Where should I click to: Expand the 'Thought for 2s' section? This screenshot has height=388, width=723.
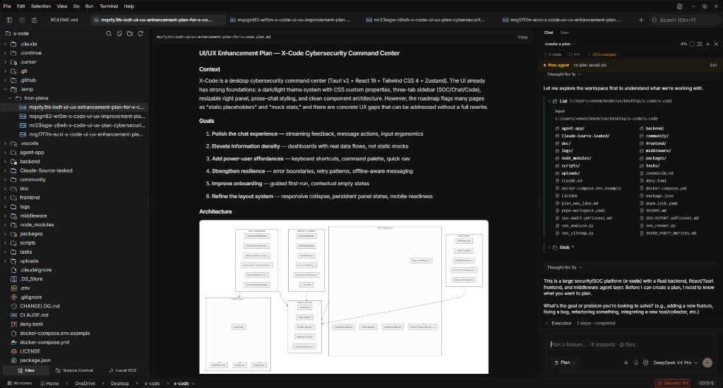pyautogui.click(x=564, y=267)
